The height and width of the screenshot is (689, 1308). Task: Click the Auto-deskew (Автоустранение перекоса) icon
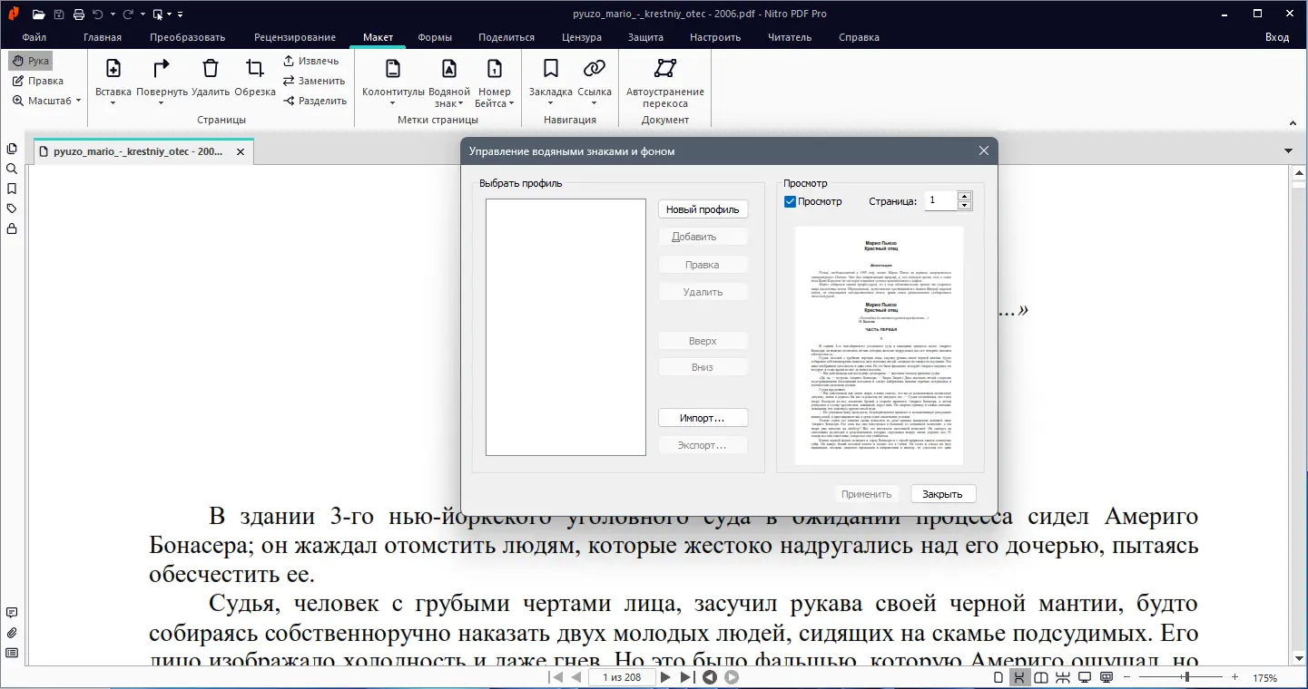[665, 69]
